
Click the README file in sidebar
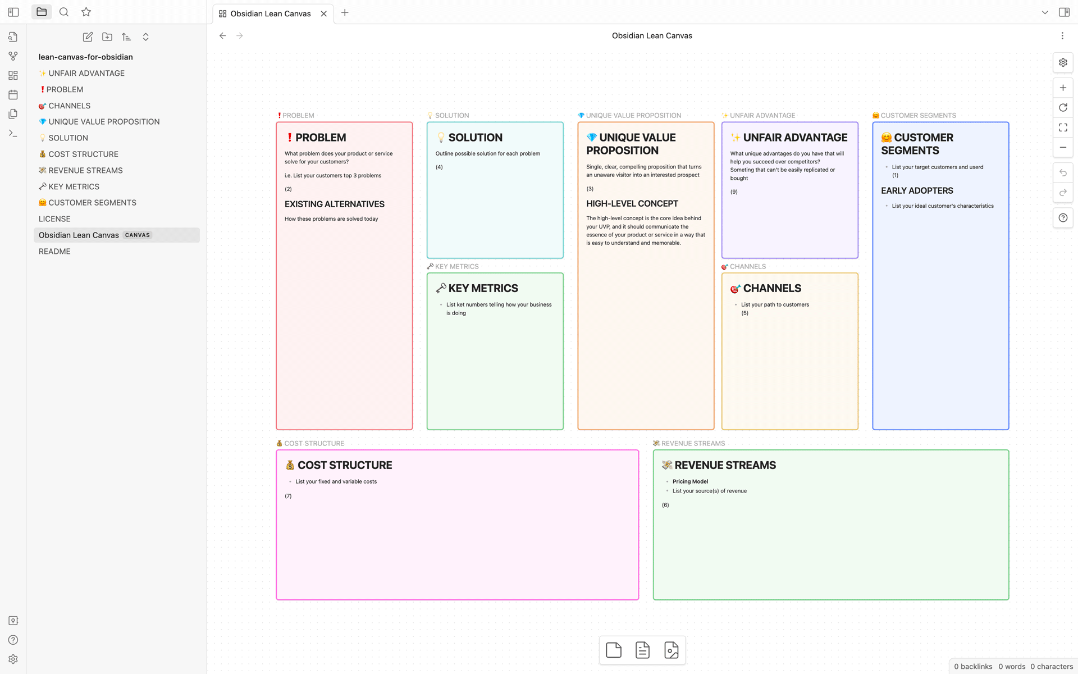[x=54, y=251]
